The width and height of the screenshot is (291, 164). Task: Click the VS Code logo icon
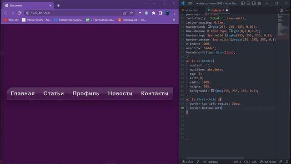183,3
